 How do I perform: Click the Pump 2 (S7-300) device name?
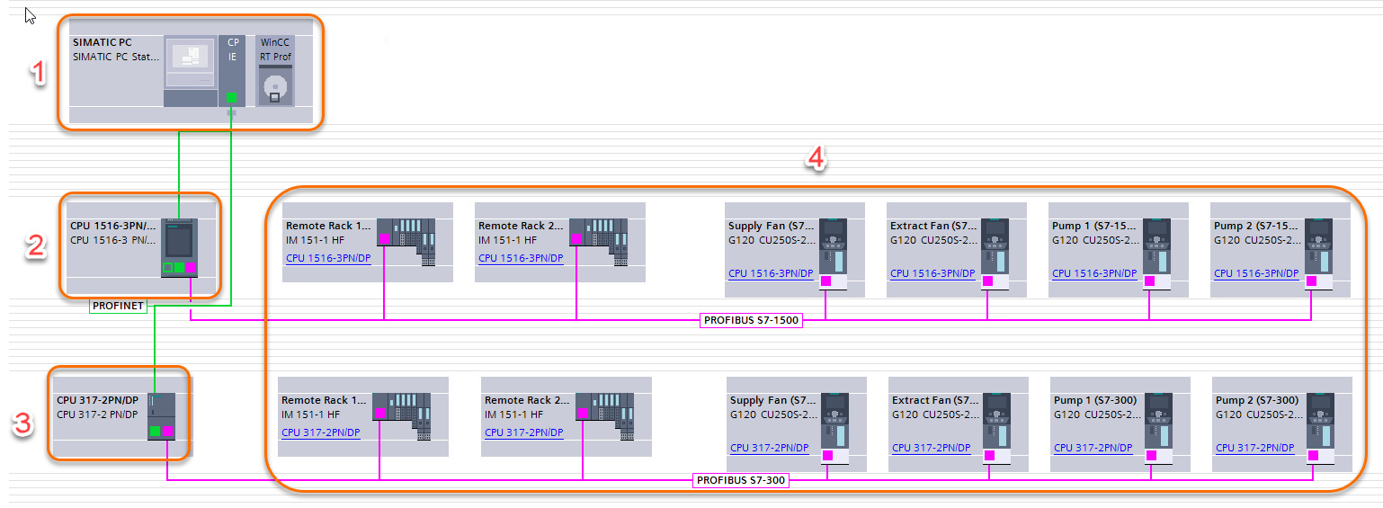pyautogui.click(x=1257, y=400)
